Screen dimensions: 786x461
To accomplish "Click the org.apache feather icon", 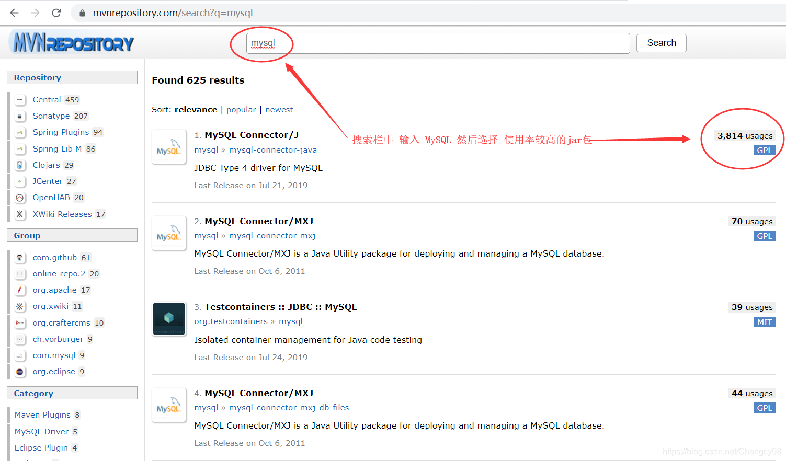I will tap(20, 290).
